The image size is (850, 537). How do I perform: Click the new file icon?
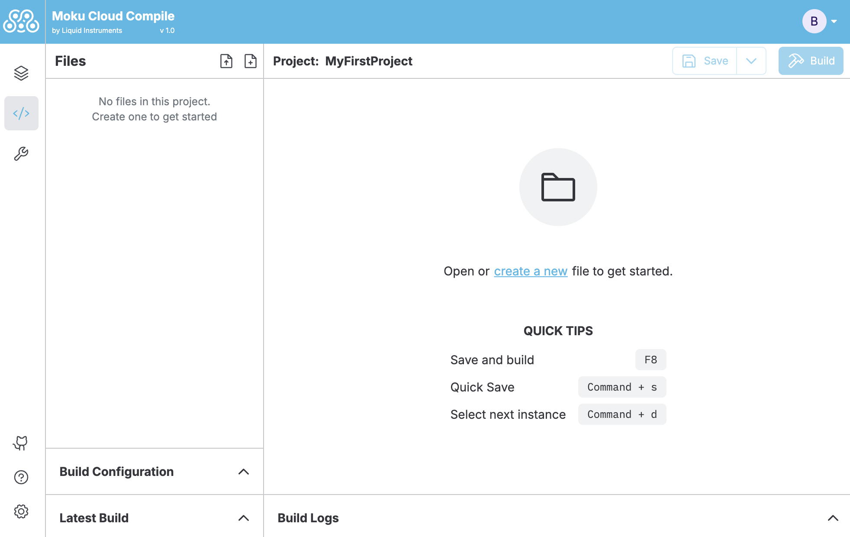pos(251,61)
